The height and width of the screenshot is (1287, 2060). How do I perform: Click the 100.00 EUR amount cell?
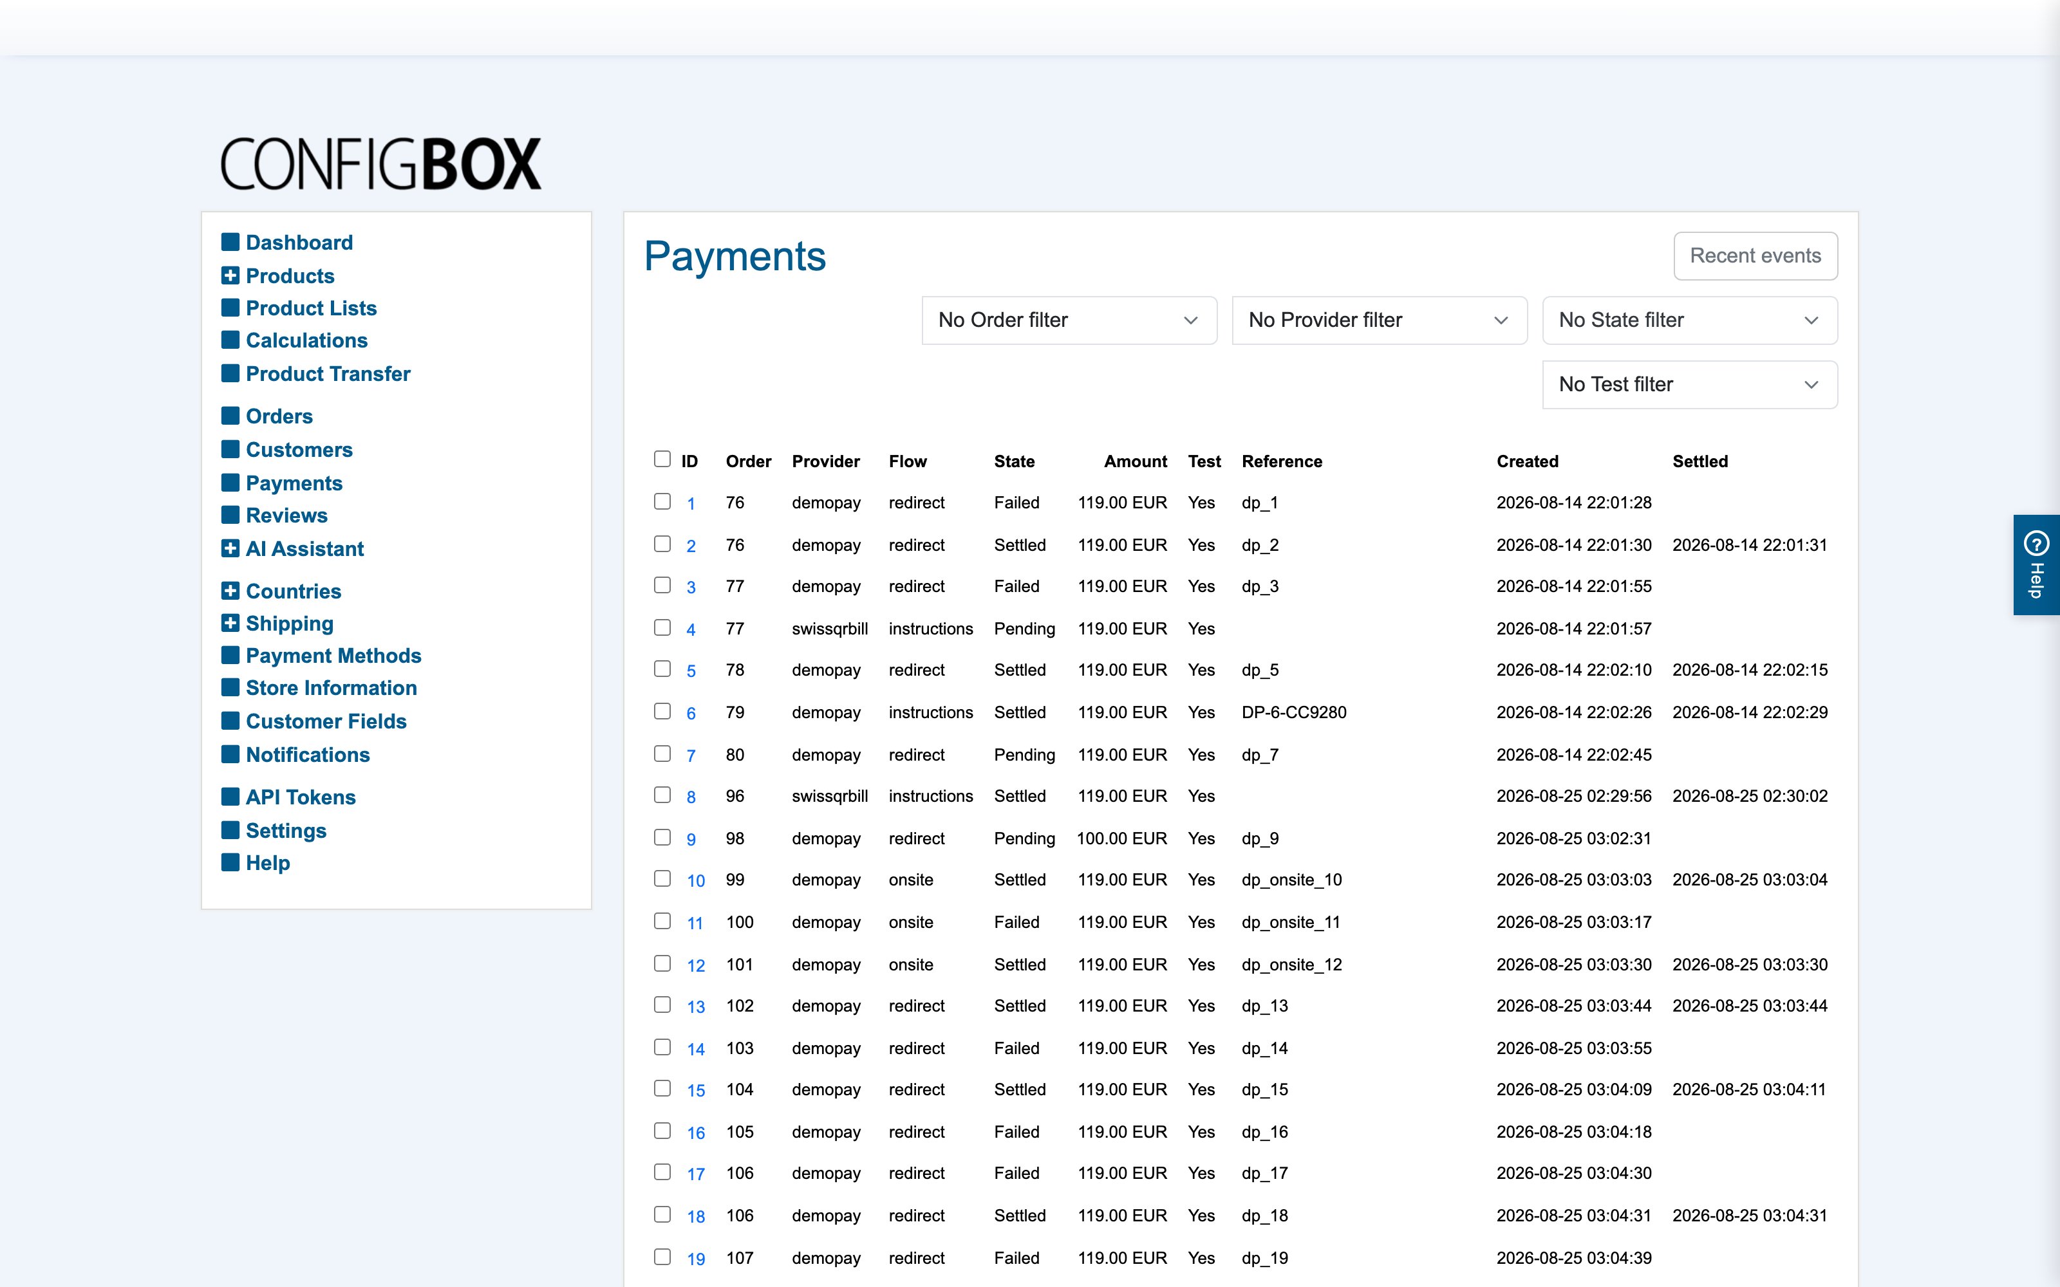pos(1121,838)
